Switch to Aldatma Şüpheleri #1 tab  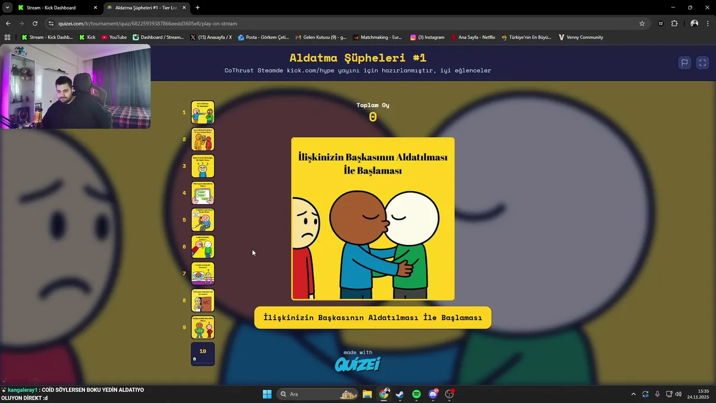tap(146, 8)
